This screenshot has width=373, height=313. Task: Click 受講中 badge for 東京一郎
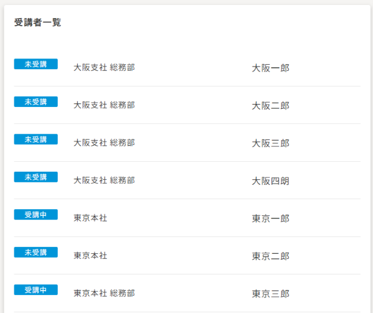tap(35, 215)
